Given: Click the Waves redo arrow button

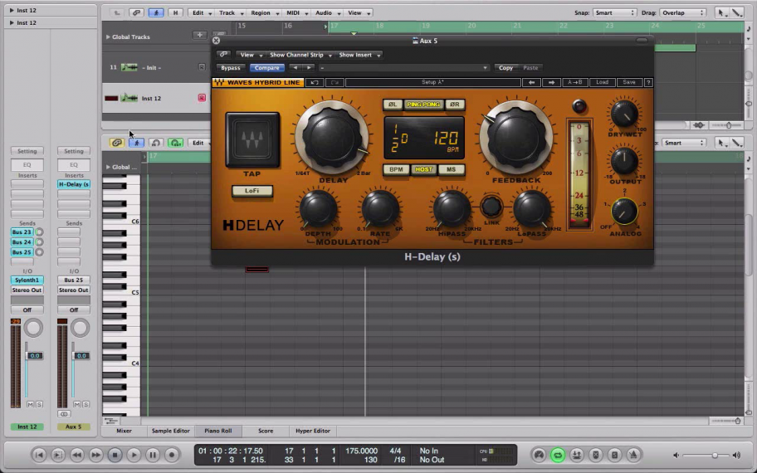Looking at the screenshot, I should (334, 82).
